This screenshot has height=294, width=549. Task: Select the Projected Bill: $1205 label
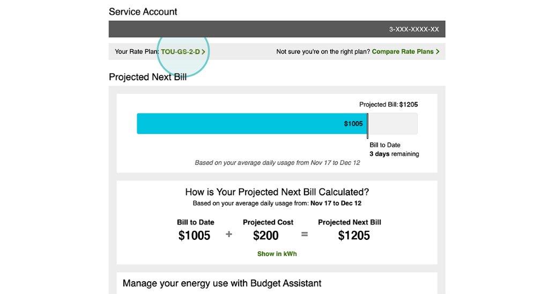coord(388,104)
